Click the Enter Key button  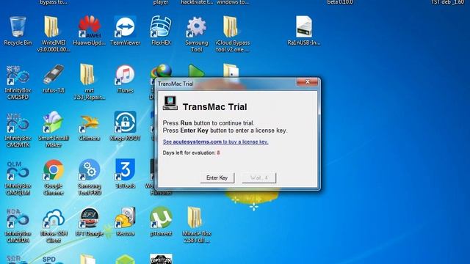pos(217,177)
